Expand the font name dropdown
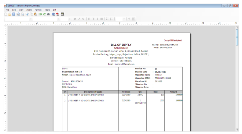Screen dimensions: 242x134 58,19
